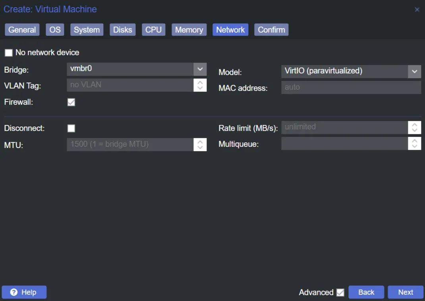Toggle the Advanced options checkbox
Viewport: 425px width, 301px height.
(x=340, y=292)
